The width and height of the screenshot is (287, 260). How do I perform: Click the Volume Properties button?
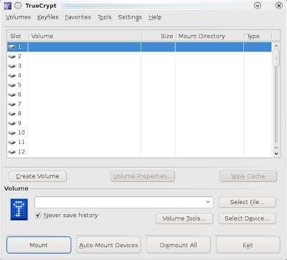143,176
